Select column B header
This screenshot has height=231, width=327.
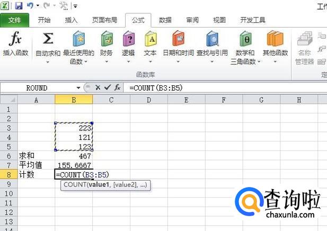coord(74,100)
